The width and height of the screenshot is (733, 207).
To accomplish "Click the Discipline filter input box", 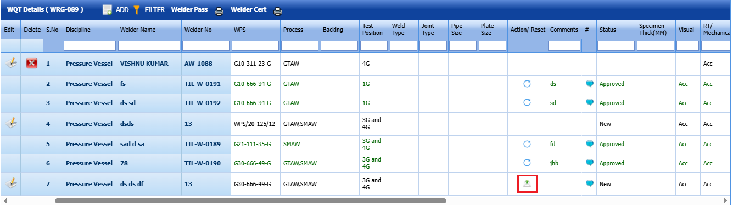I will click(90, 46).
